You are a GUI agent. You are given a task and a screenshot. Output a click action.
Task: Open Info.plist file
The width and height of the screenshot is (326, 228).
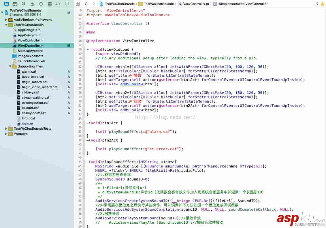(x=28, y=118)
